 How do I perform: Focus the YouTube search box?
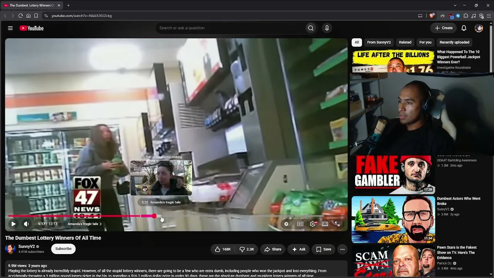point(231,28)
